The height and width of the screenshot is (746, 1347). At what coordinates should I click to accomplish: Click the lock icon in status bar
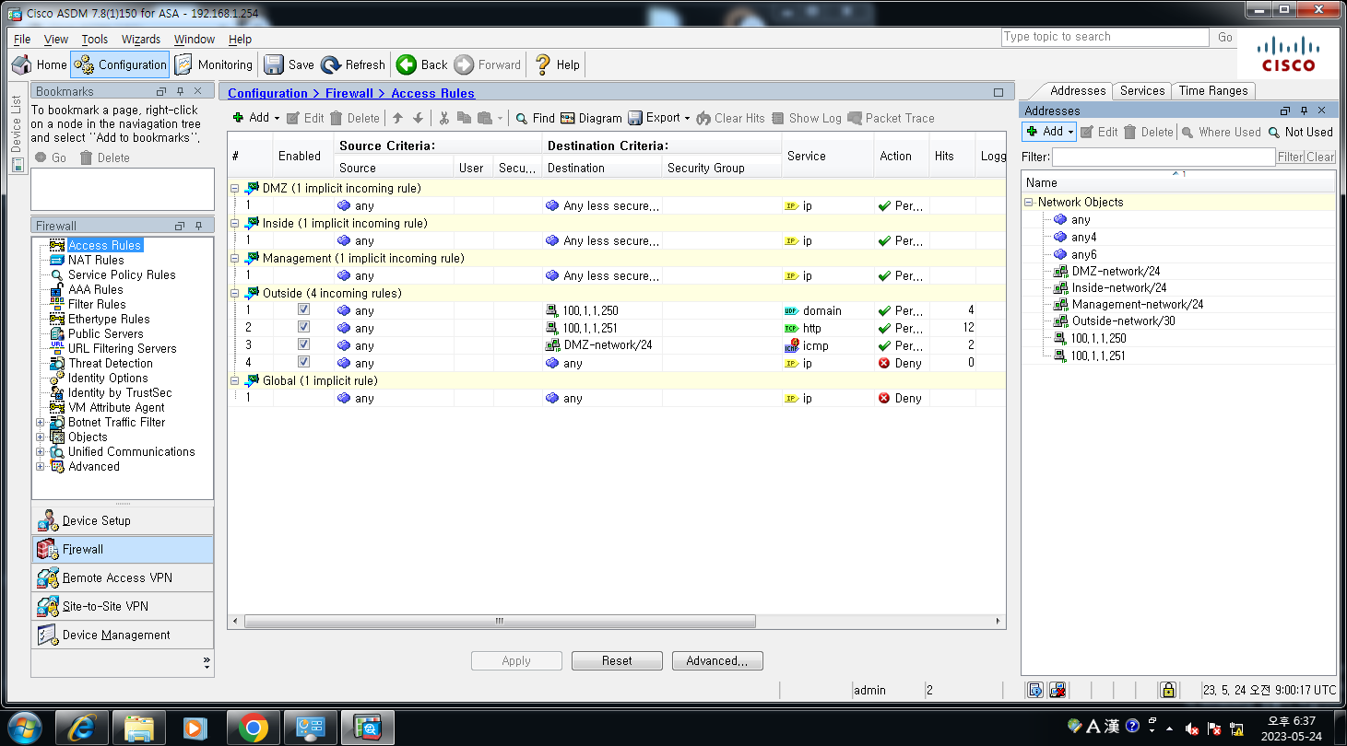(x=1168, y=690)
